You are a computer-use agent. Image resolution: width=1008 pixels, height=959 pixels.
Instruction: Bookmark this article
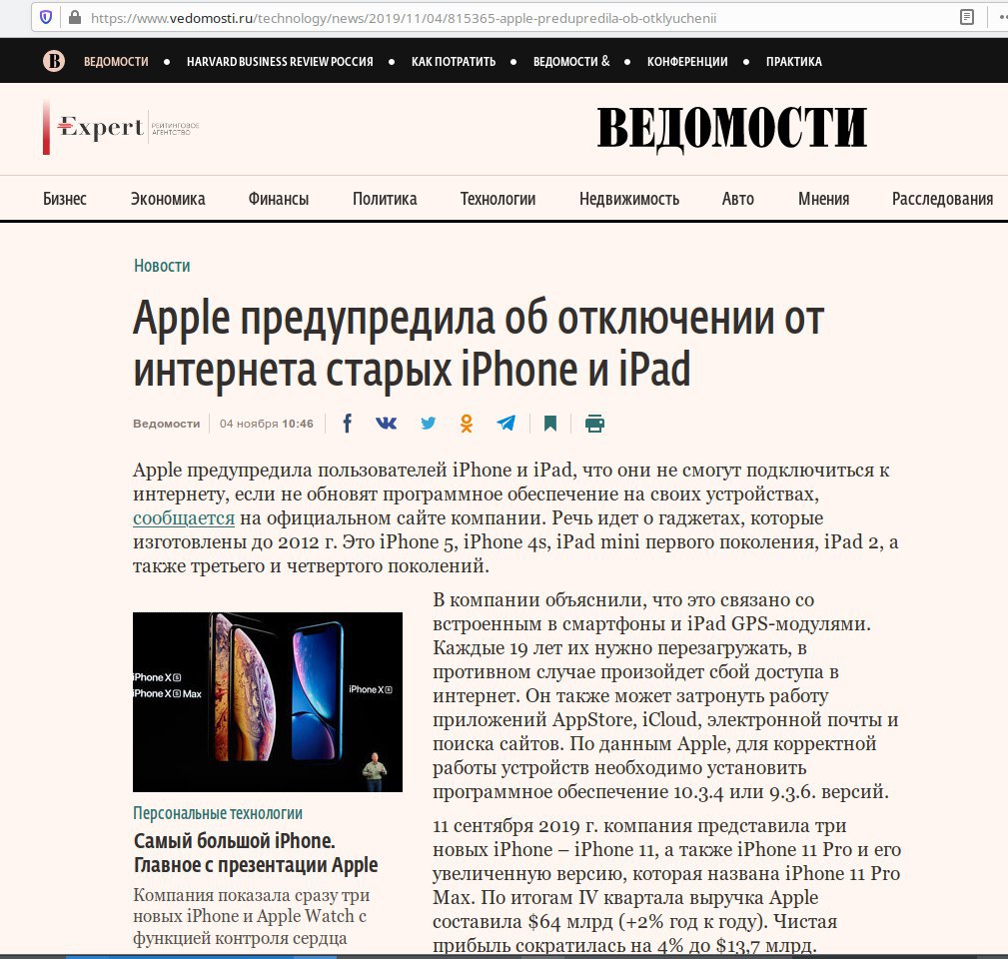(x=550, y=423)
